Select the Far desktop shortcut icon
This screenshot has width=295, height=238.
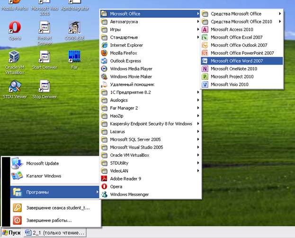74,57
